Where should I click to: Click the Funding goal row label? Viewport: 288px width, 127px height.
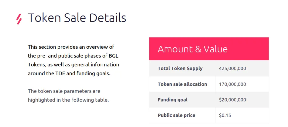click(173, 100)
